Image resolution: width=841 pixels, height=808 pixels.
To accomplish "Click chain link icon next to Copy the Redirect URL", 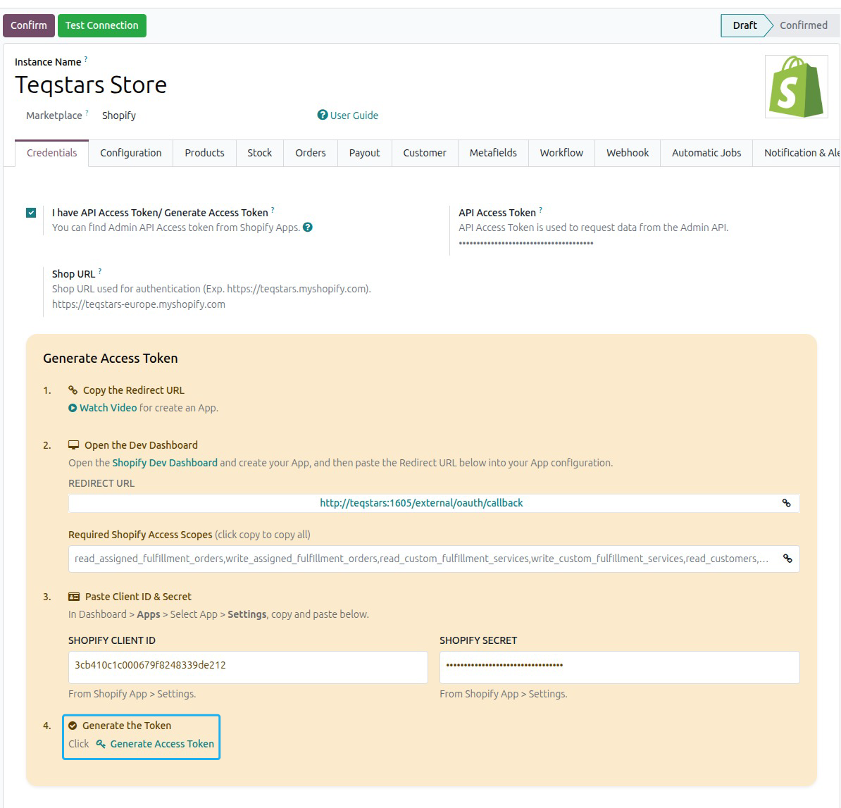I will (73, 390).
